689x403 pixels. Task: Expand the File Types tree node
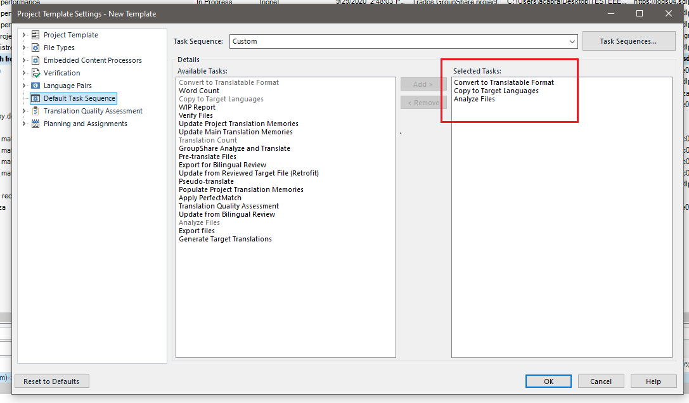(25, 48)
